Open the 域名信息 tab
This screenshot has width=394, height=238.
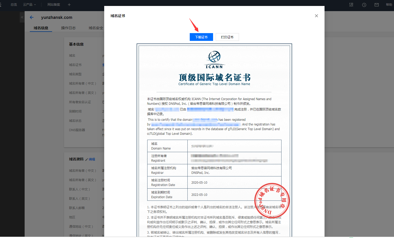click(41, 28)
